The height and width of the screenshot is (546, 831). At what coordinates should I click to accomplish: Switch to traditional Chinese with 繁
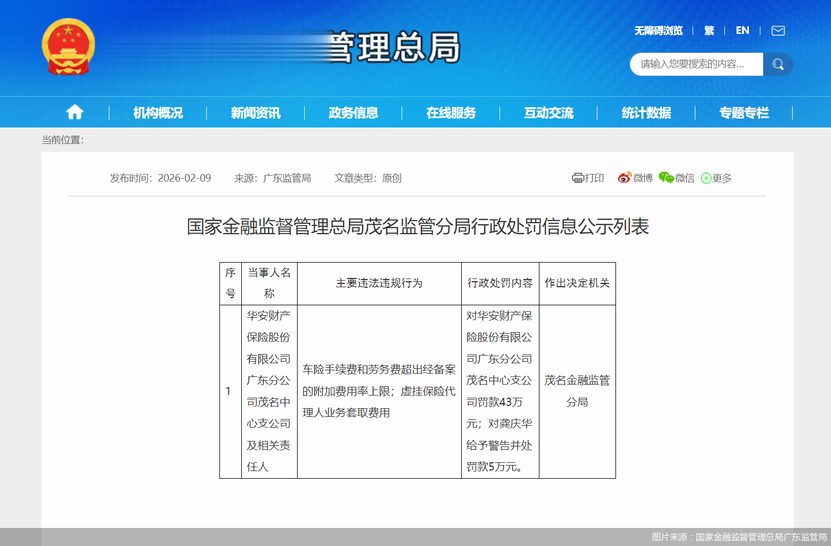[709, 31]
